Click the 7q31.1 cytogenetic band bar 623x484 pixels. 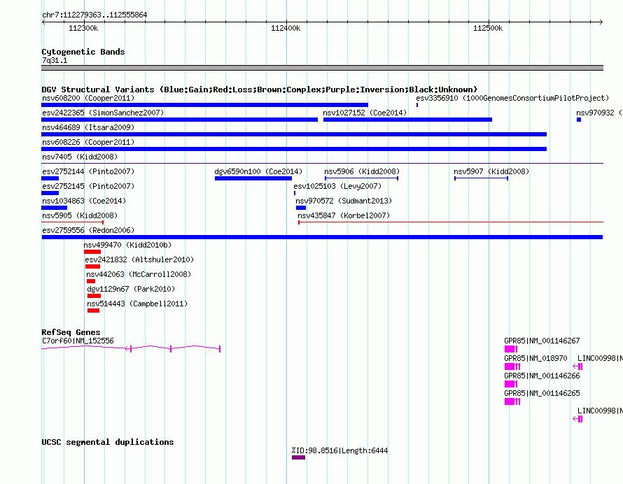pyautogui.click(x=322, y=68)
